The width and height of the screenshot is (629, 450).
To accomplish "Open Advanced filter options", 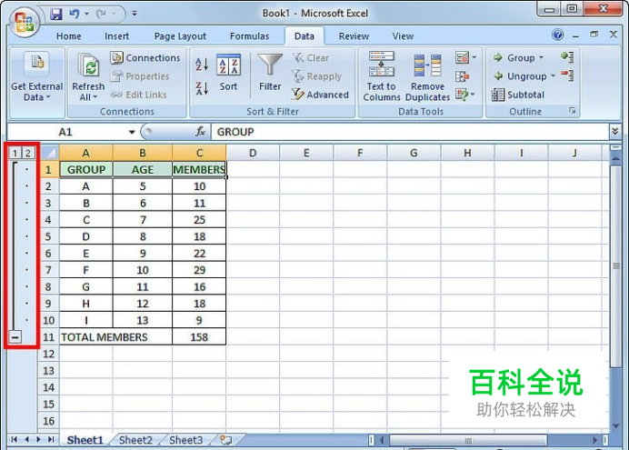I will point(320,95).
